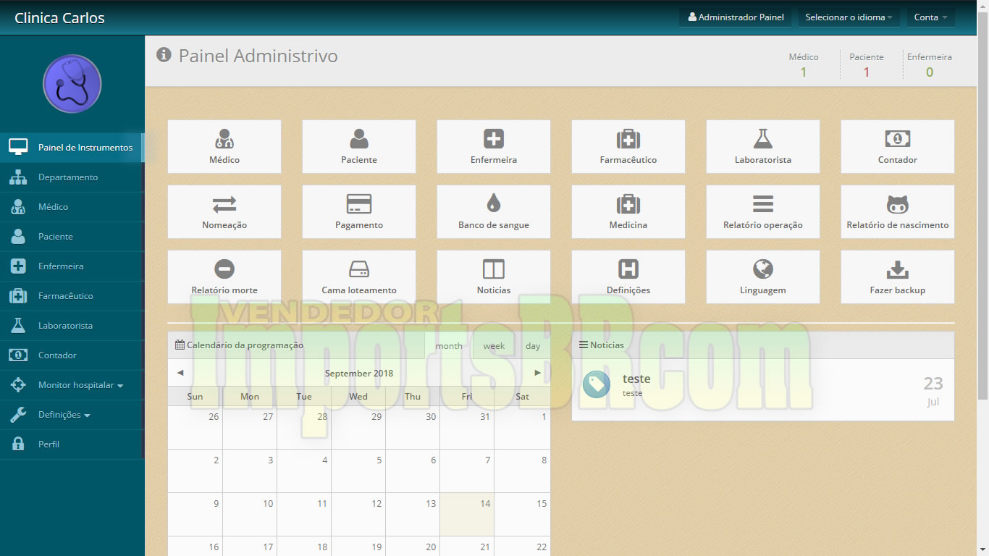Switch calendar to day view
The image size is (989, 556).
pyautogui.click(x=533, y=345)
